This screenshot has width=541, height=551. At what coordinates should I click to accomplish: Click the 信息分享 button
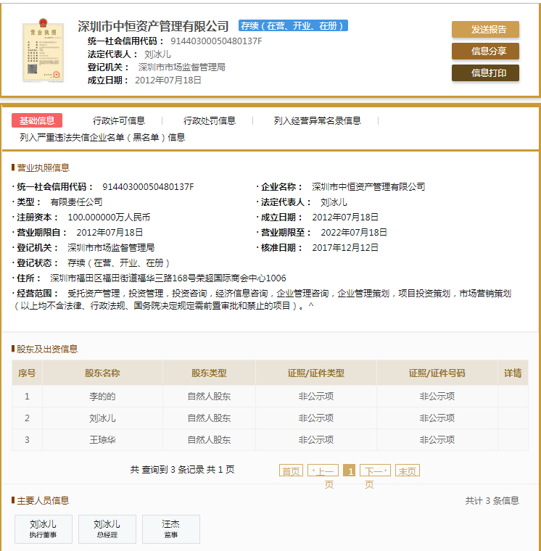point(485,51)
